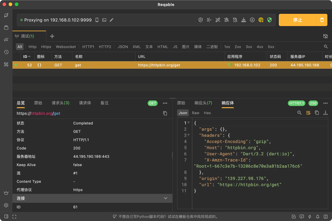
Task: Search in response body with magnifier icon
Action: 300,113
